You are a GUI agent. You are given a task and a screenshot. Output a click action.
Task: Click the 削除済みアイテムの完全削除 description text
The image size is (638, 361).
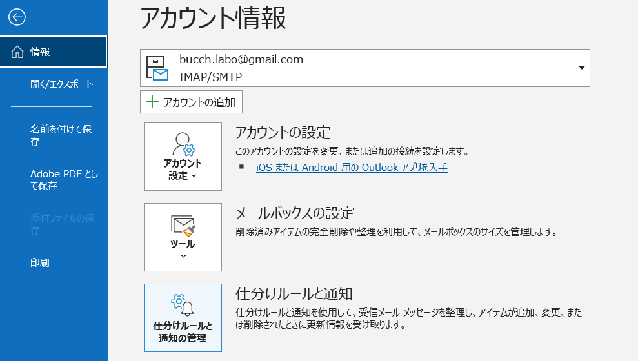pos(397,231)
